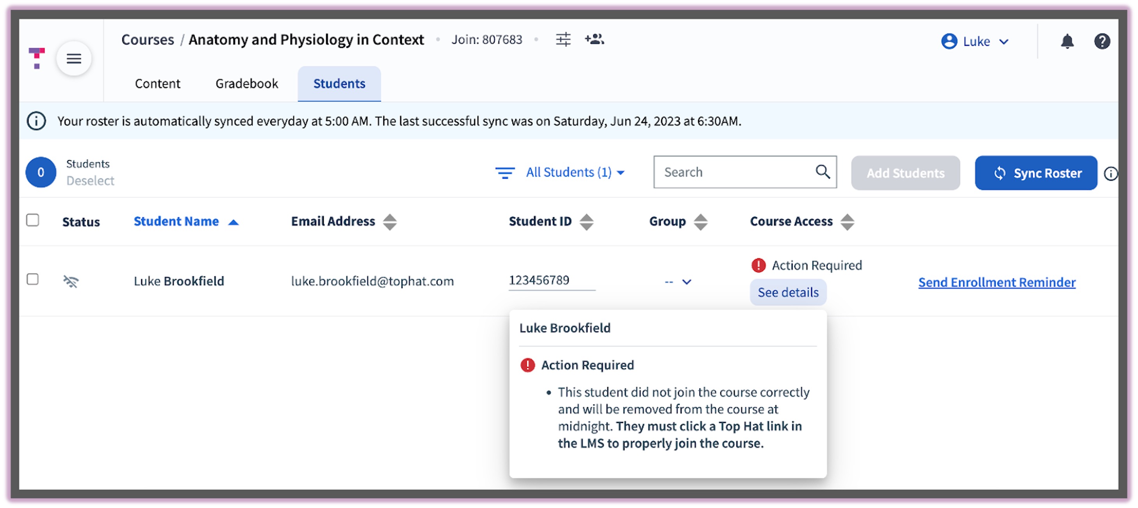Switch to the Gradebook tab

click(x=246, y=84)
